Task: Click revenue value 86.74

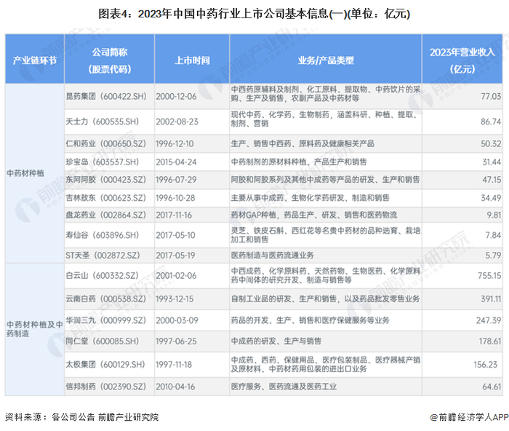Action: click(491, 122)
